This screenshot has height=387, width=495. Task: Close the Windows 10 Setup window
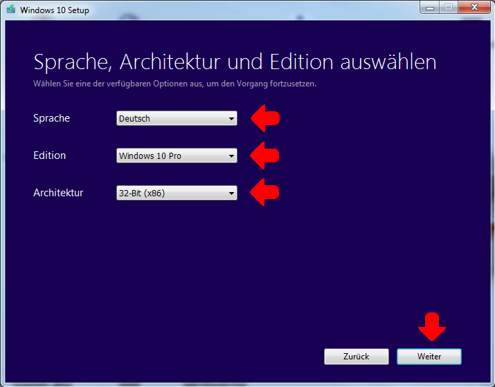474,7
